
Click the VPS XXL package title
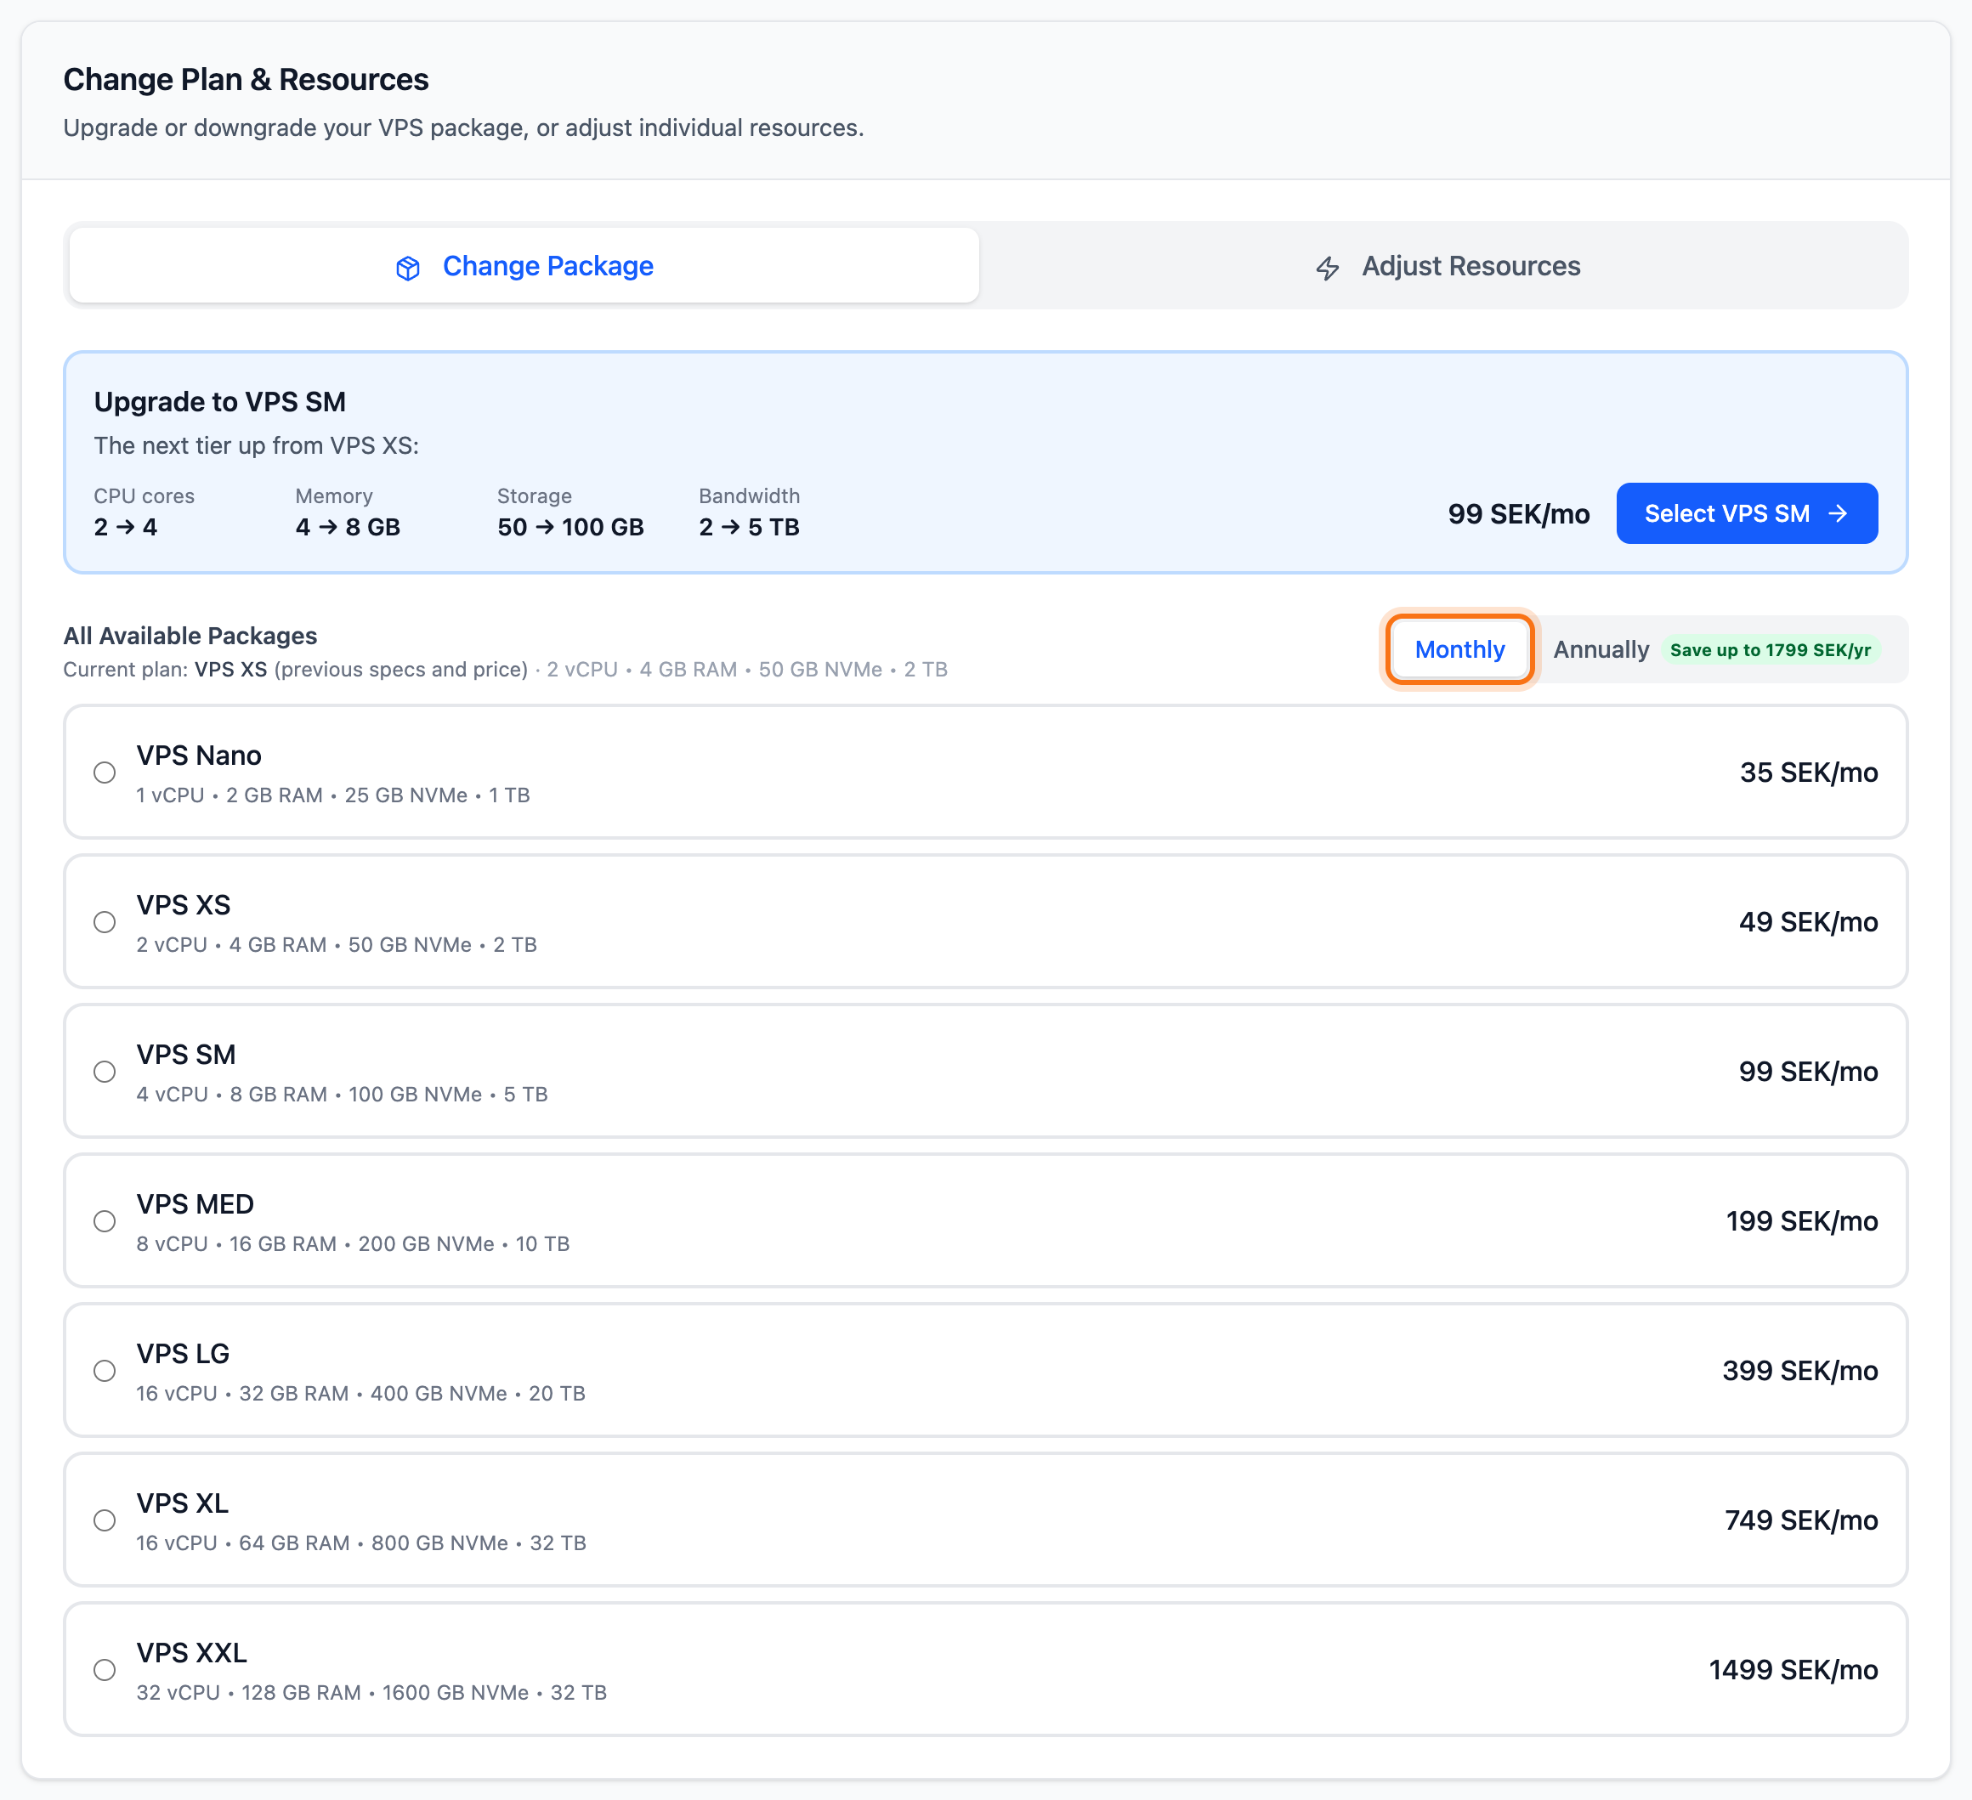pyautogui.click(x=190, y=1654)
